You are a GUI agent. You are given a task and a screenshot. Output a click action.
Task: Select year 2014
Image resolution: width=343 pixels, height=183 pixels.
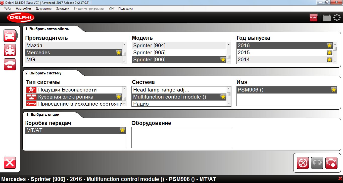tap(285, 60)
